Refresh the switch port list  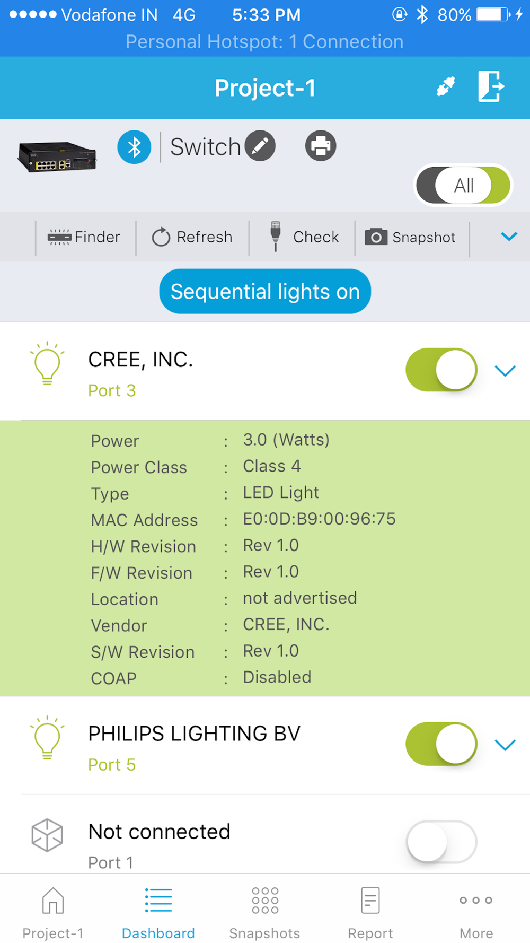[192, 237]
